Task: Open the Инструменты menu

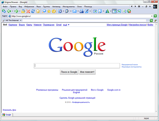Action: pos(69,7)
